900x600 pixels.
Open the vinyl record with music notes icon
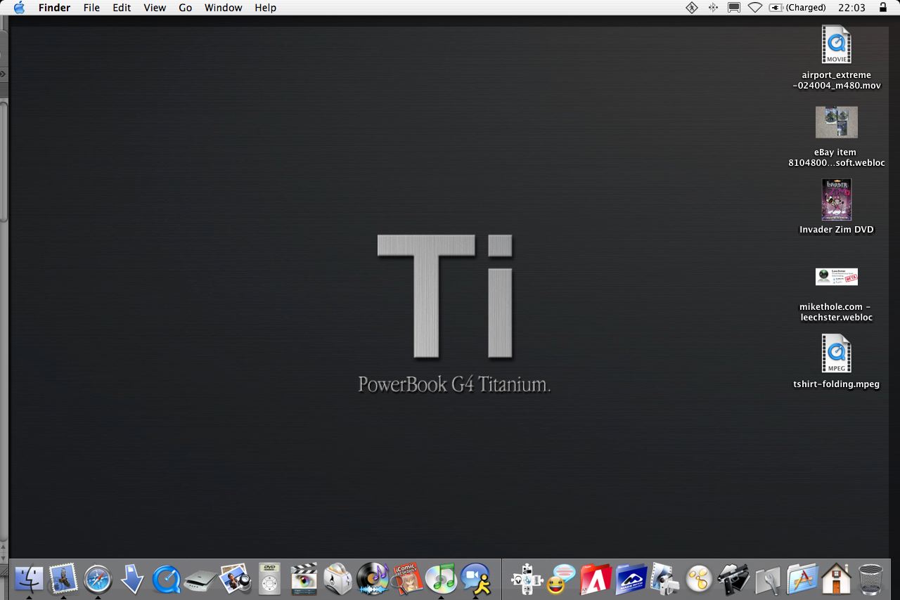pos(373,580)
